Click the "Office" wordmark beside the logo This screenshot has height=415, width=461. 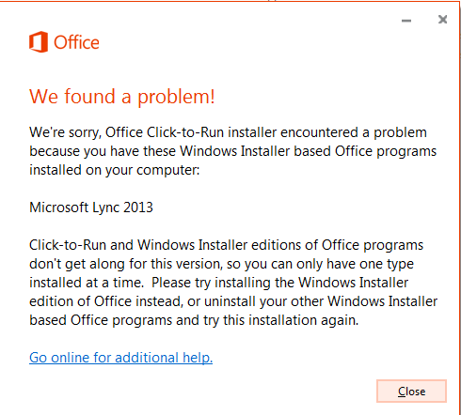[x=76, y=42]
